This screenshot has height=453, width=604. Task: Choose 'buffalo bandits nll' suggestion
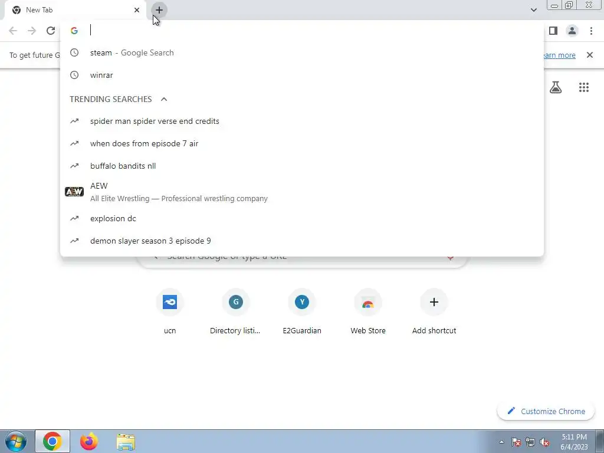point(302,166)
